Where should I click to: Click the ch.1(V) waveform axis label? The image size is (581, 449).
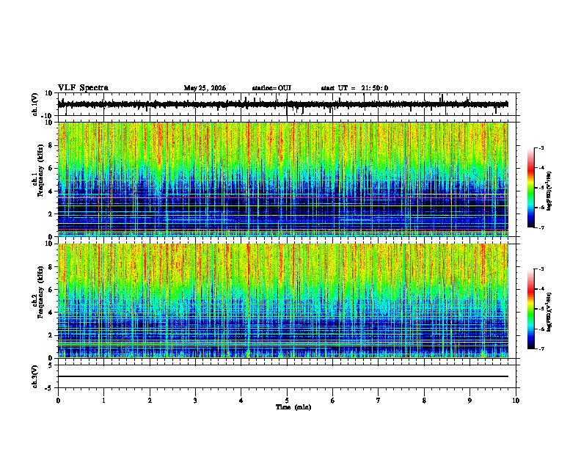click(35, 104)
